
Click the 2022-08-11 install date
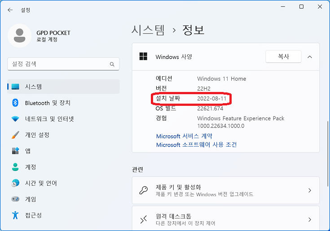[212, 99]
